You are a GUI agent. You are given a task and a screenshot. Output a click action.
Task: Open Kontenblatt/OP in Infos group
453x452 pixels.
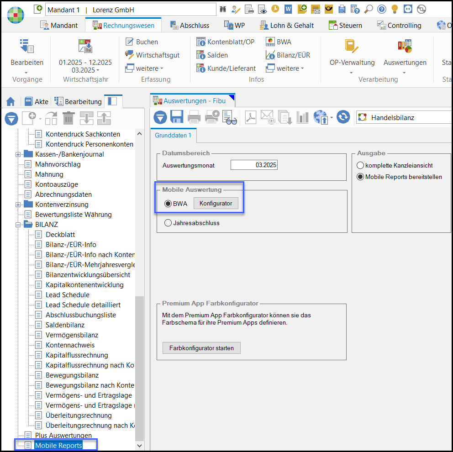pos(225,42)
